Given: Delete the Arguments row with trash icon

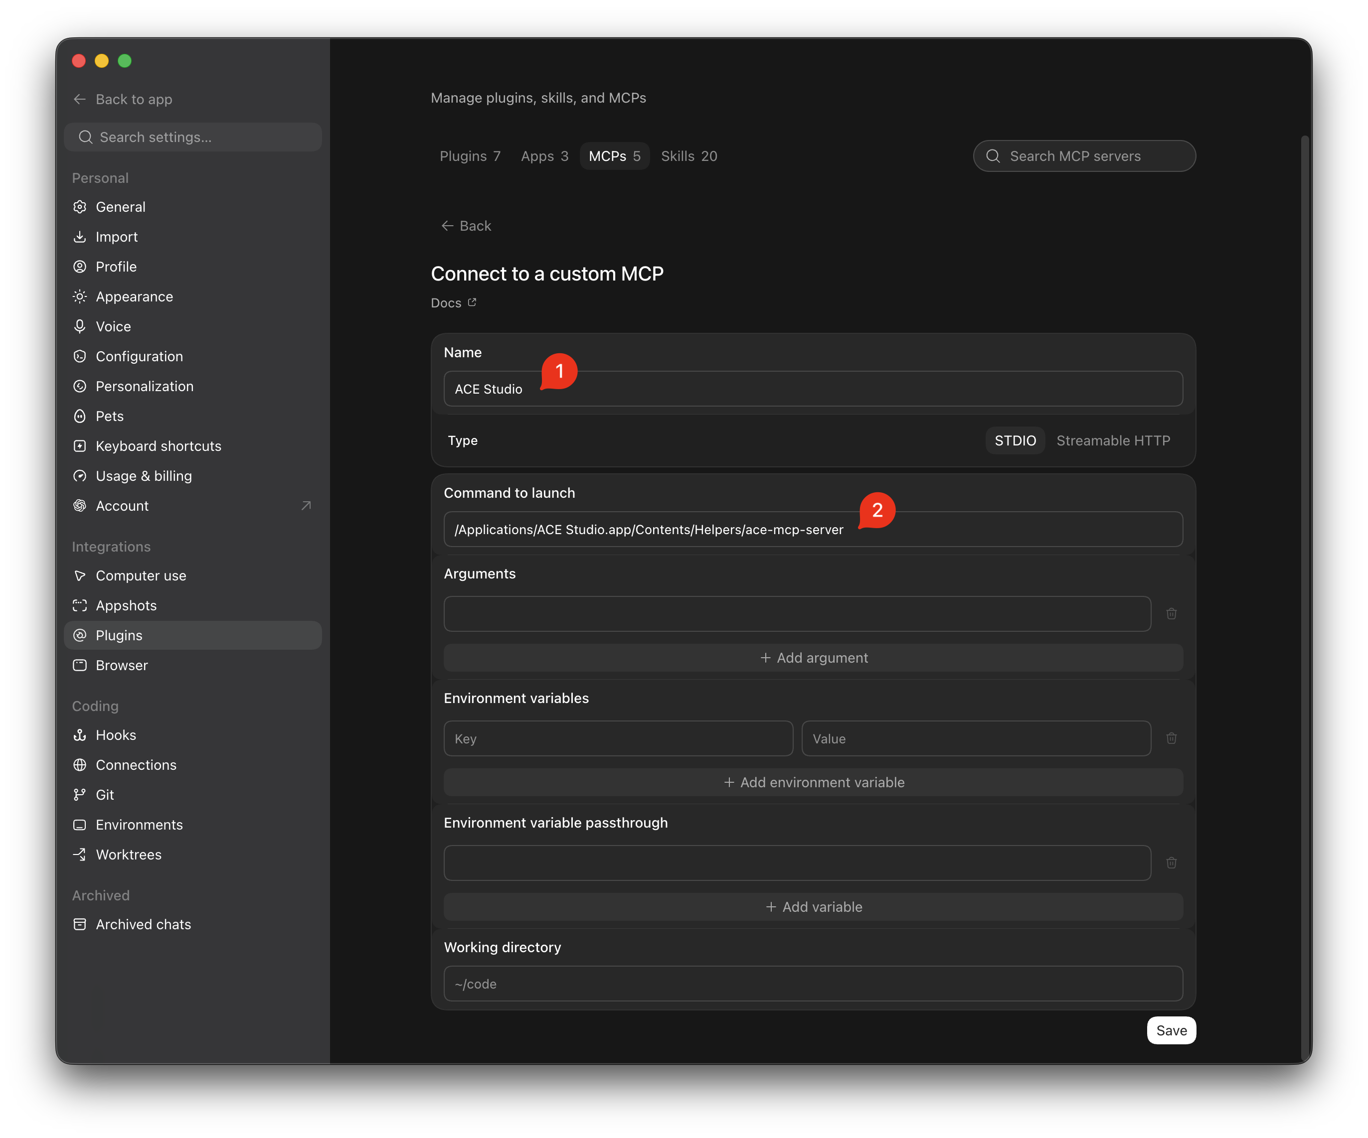Looking at the screenshot, I should coord(1172,614).
